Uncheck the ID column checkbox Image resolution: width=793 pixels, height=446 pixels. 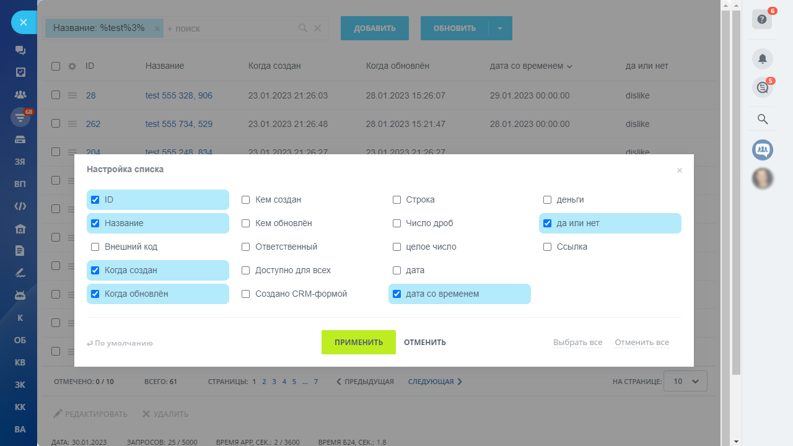(95, 200)
